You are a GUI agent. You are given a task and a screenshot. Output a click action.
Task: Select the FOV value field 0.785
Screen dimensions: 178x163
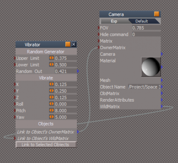[146, 28]
